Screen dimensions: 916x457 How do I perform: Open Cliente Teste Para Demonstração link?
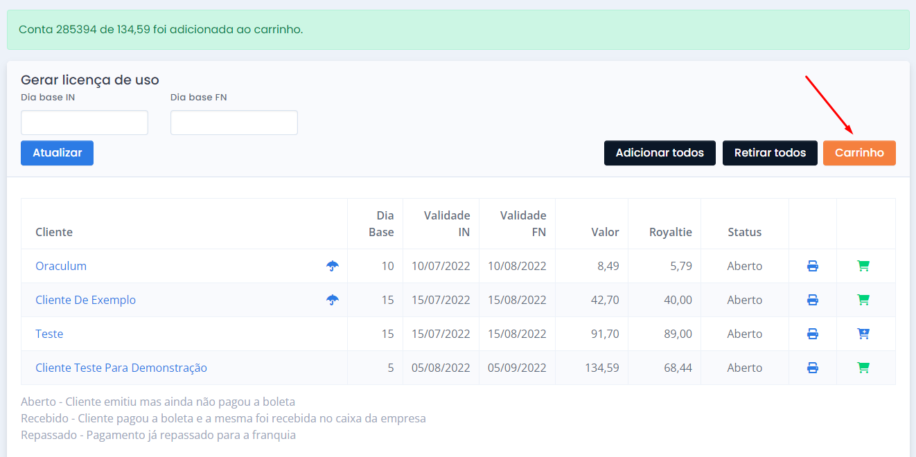(121, 368)
